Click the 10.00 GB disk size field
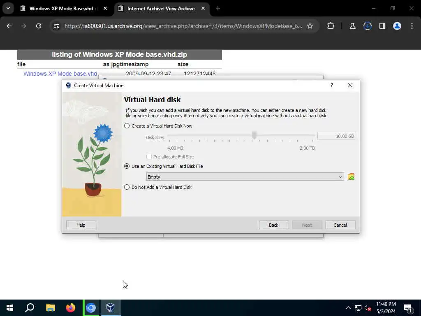Screen dimensions: 421x316 [336, 136]
